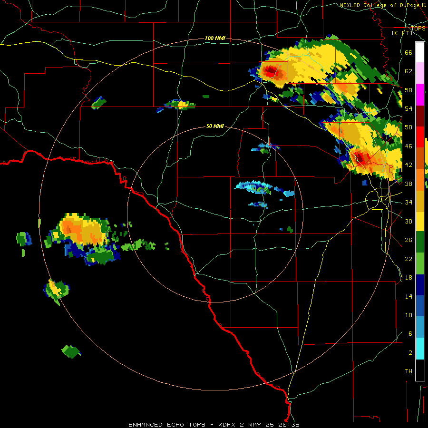Select the 2 legend value

click(x=410, y=353)
